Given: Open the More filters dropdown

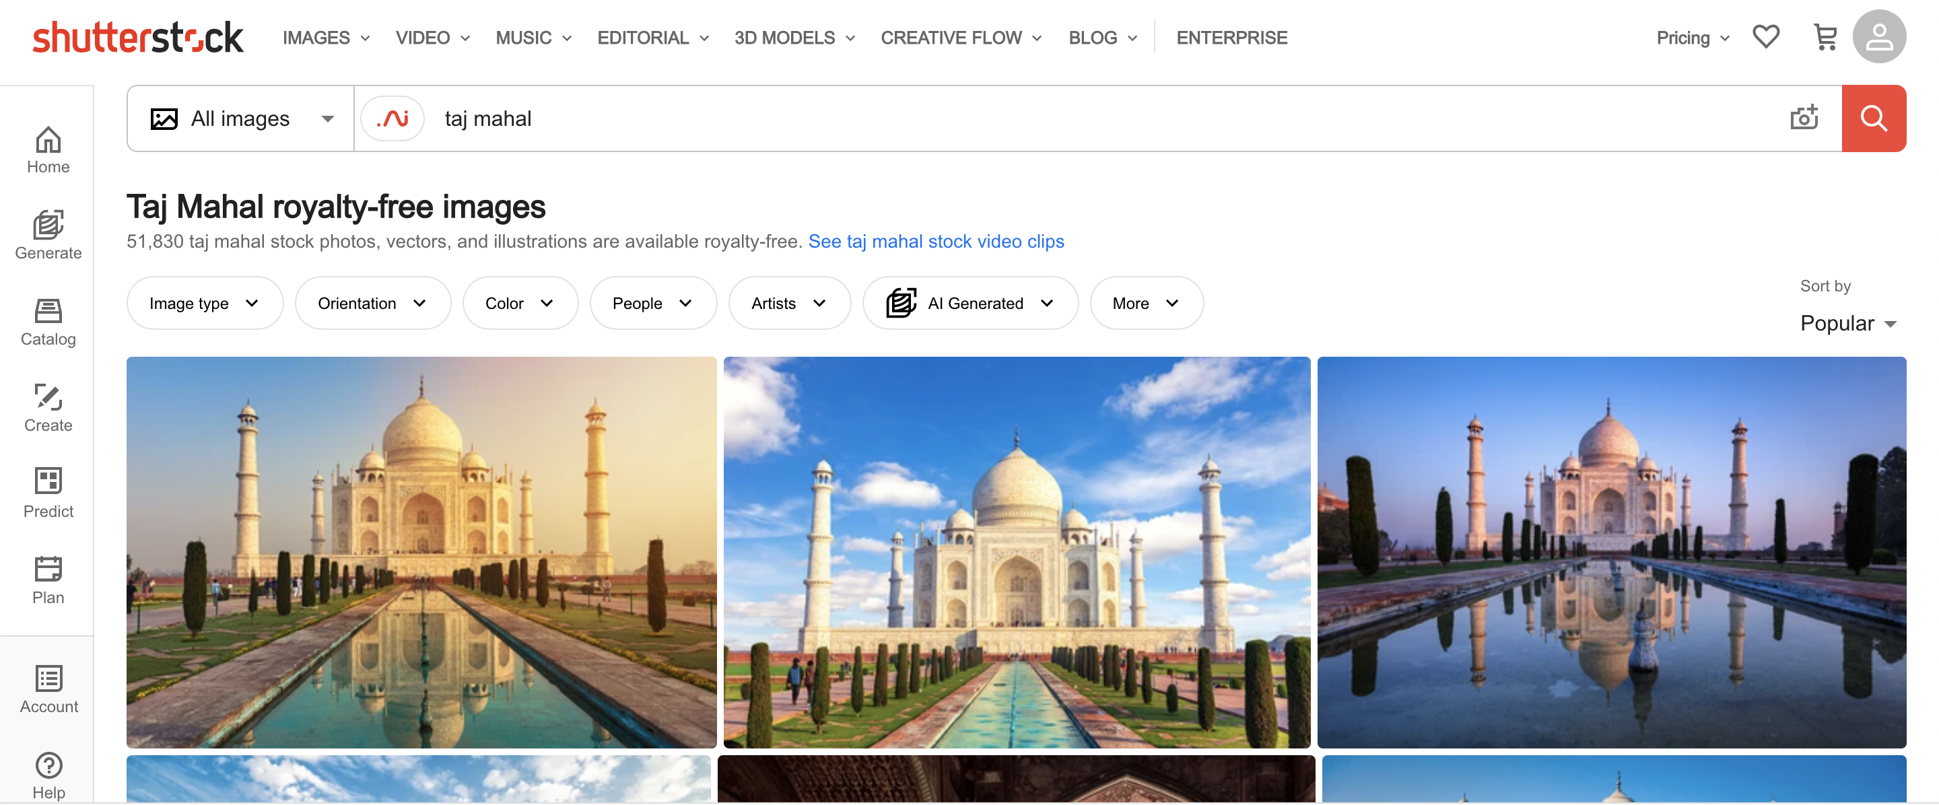Looking at the screenshot, I should click(x=1147, y=303).
